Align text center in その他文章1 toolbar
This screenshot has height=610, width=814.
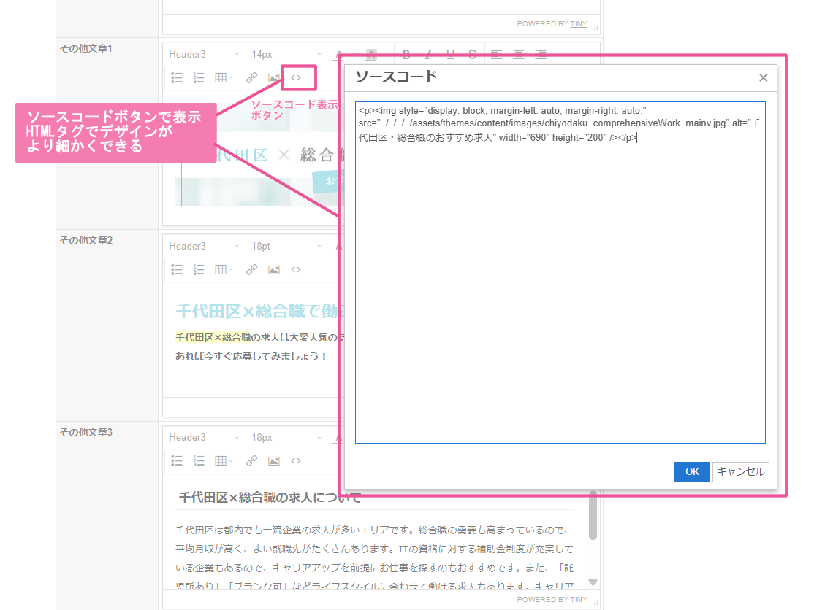point(519,54)
